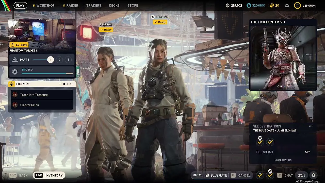Click the triple-arrow icon beside See Destinations
325x183 pixels.
click(x=311, y=126)
